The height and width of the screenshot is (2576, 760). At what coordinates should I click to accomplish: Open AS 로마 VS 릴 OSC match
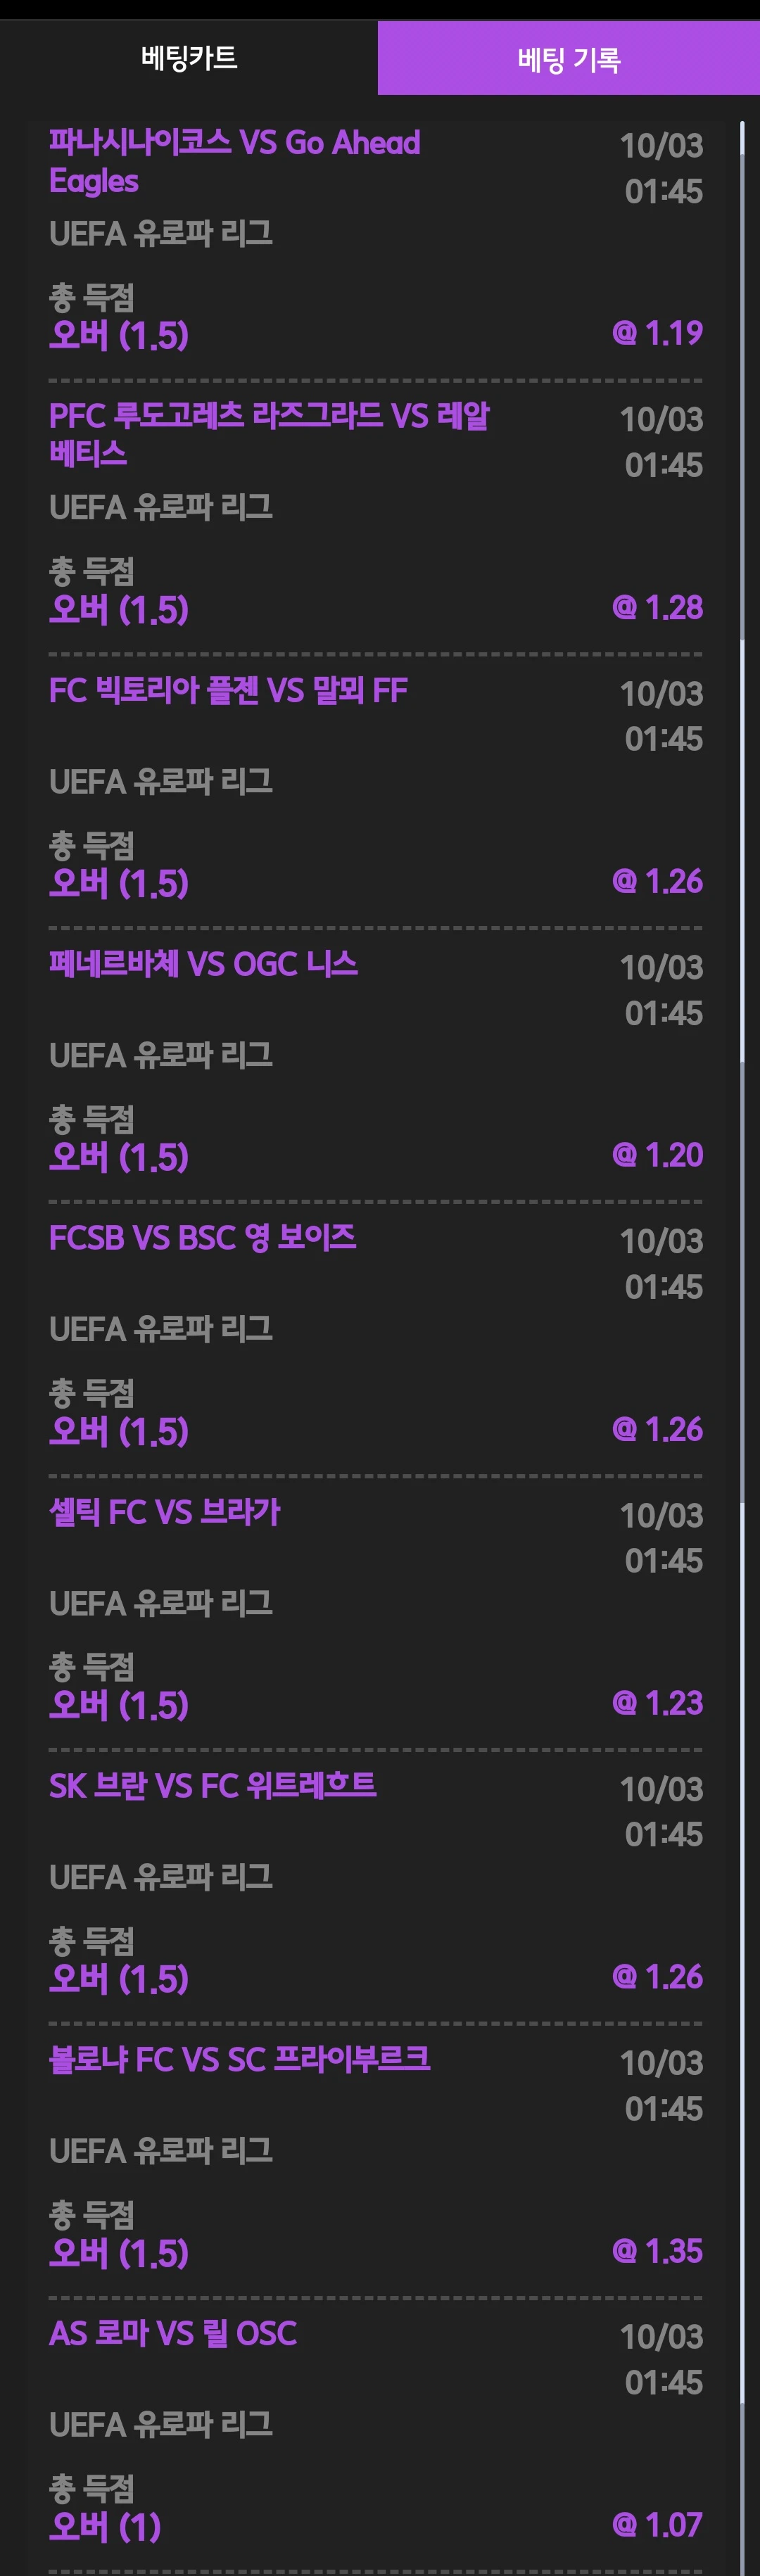172,2334
